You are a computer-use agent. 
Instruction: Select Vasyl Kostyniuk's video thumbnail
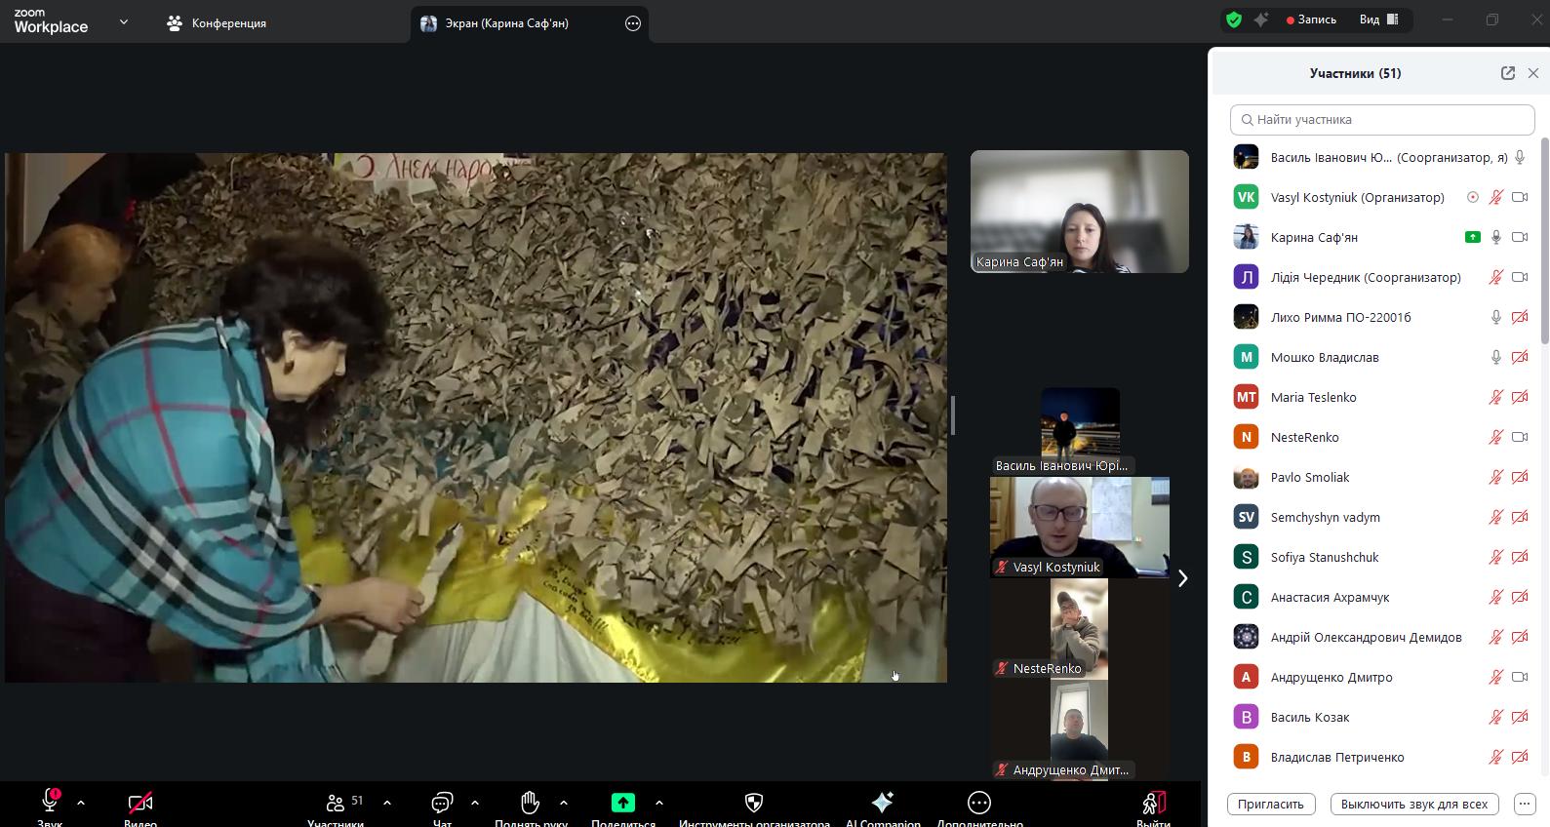point(1080,527)
